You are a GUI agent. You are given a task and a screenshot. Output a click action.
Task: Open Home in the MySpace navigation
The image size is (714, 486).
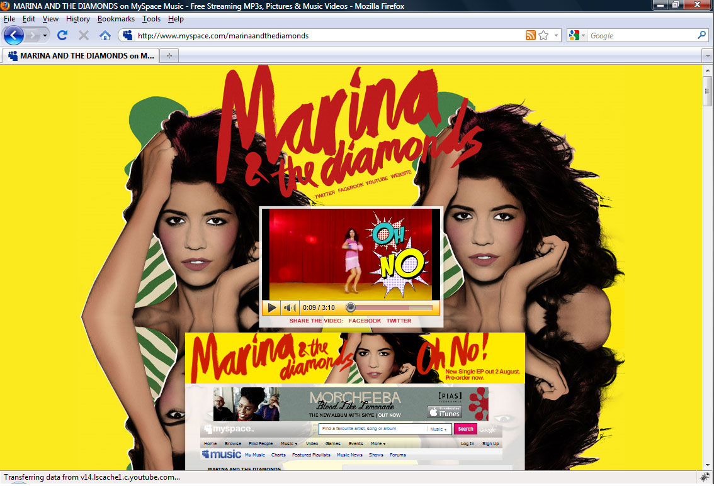pos(210,444)
